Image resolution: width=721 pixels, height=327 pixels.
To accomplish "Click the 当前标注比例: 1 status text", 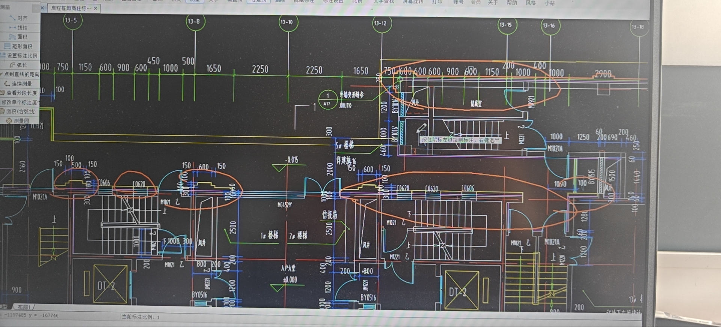I will 140,317.
